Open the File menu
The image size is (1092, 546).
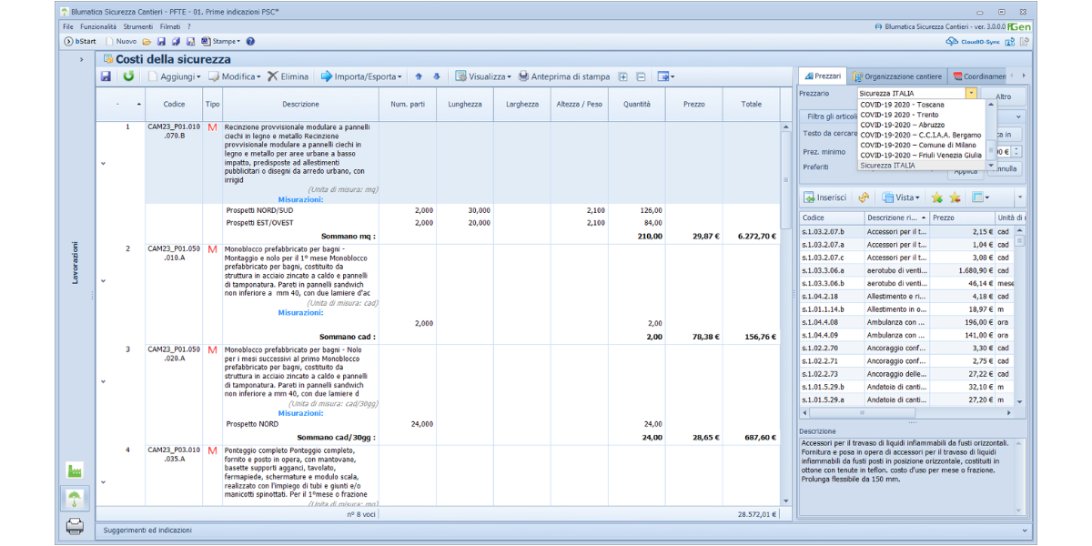point(68,27)
